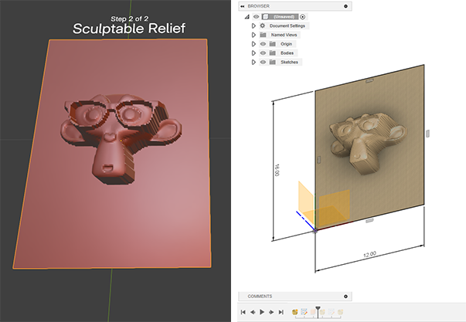This screenshot has height=322, width=466.
Task: Toggle visibility of Sketches folder
Action: (263, 62)
